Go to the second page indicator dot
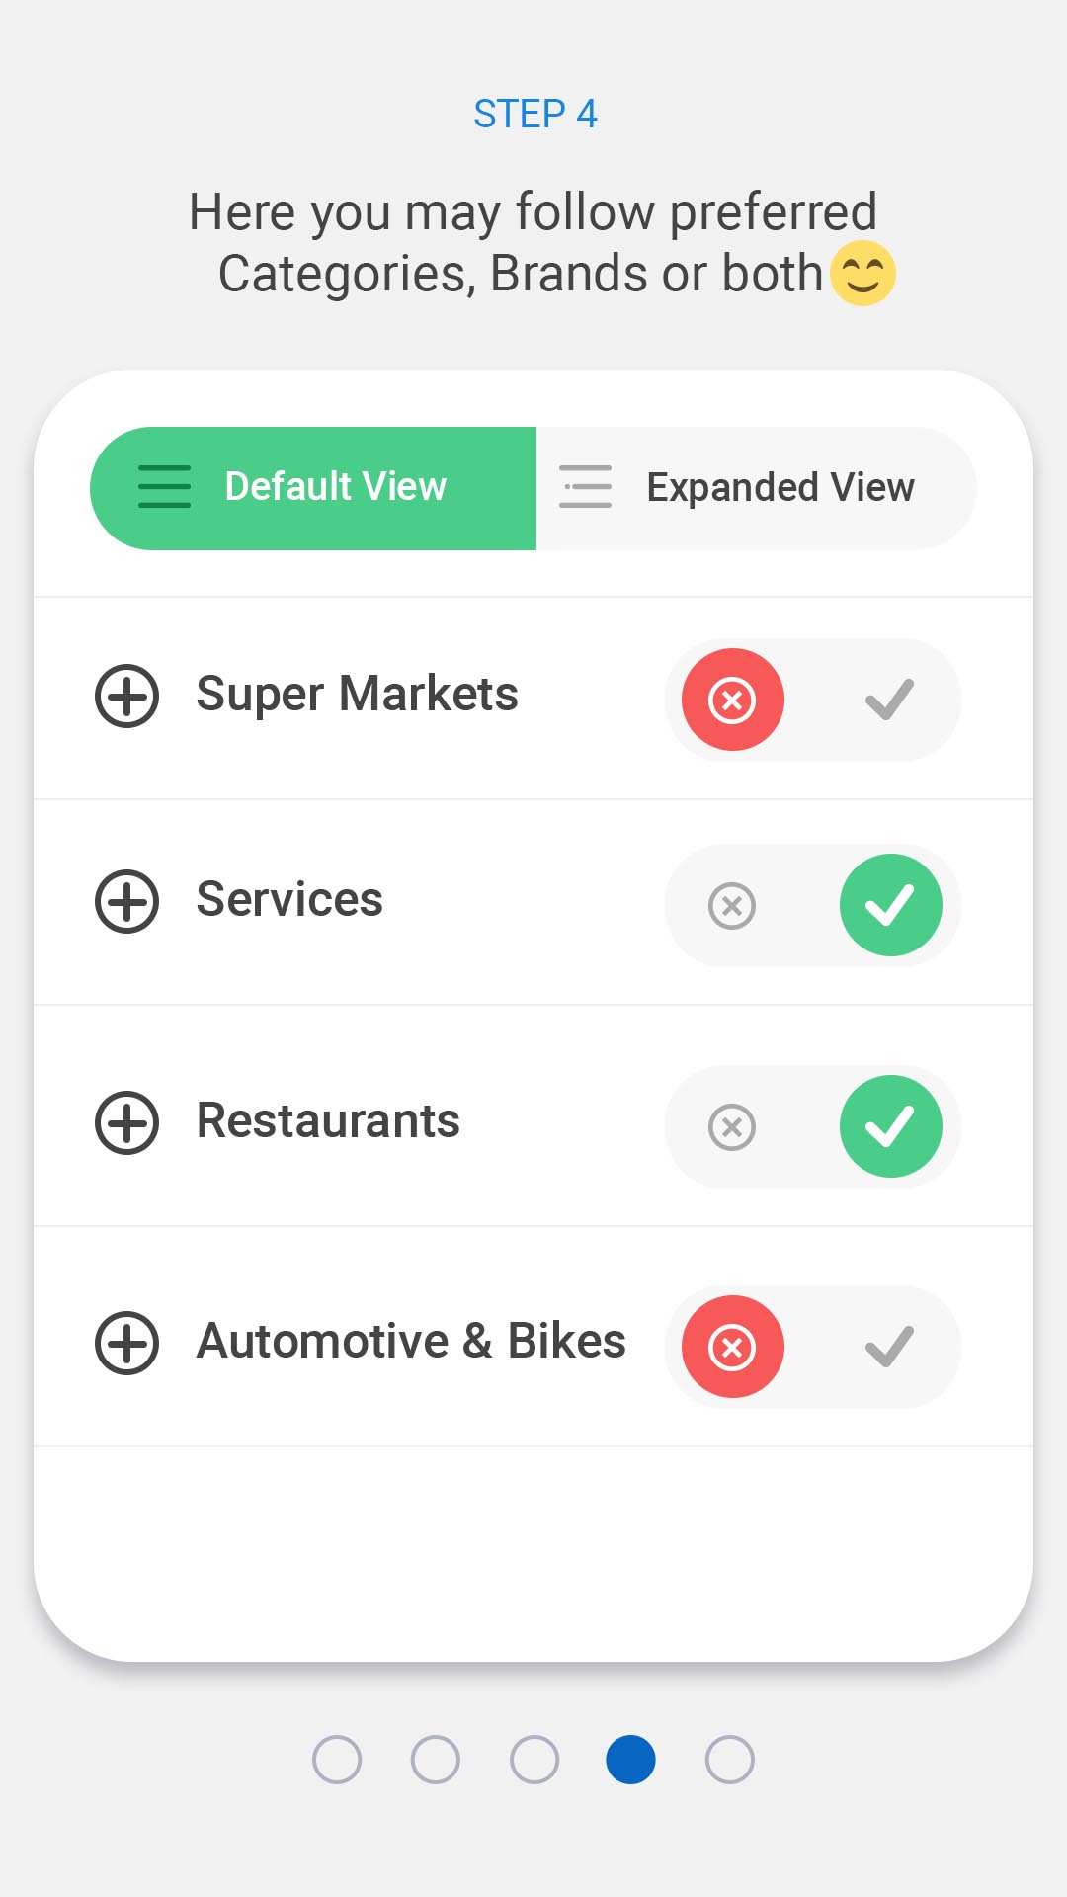 tap(436, 1760)
